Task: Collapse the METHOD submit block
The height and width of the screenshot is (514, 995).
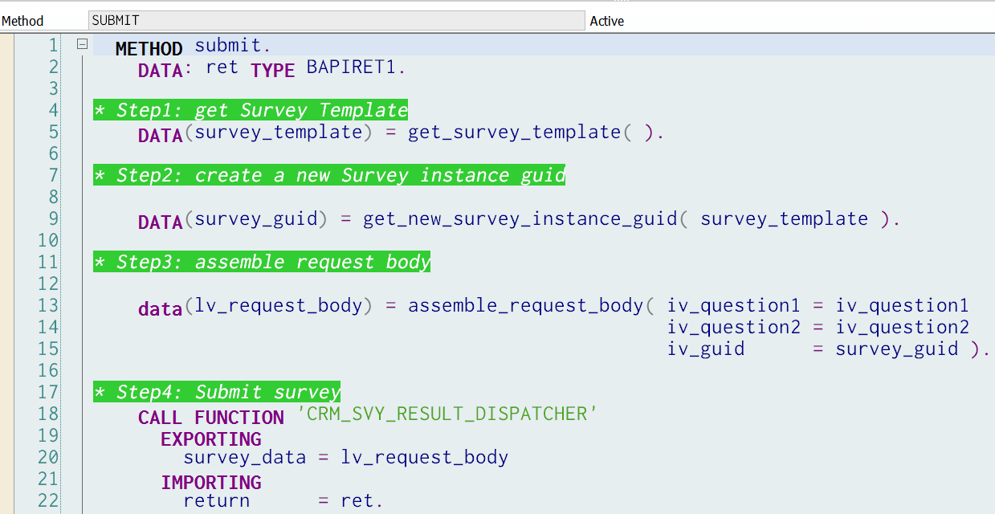Action: pos(82,45)
